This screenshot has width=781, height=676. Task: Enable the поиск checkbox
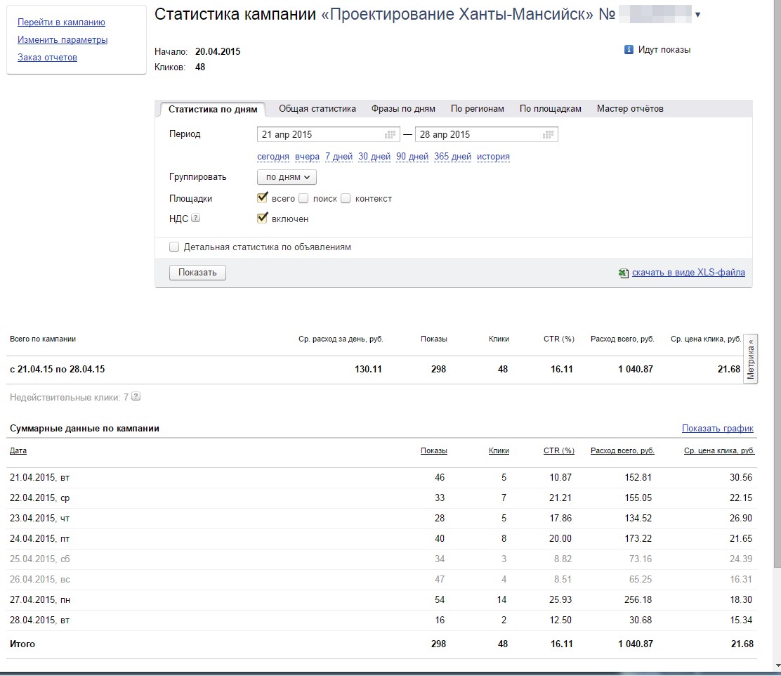tap(303, 198)
